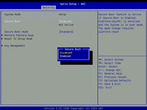
Task: Click the arrow beside Key Management
Action: 2,45
